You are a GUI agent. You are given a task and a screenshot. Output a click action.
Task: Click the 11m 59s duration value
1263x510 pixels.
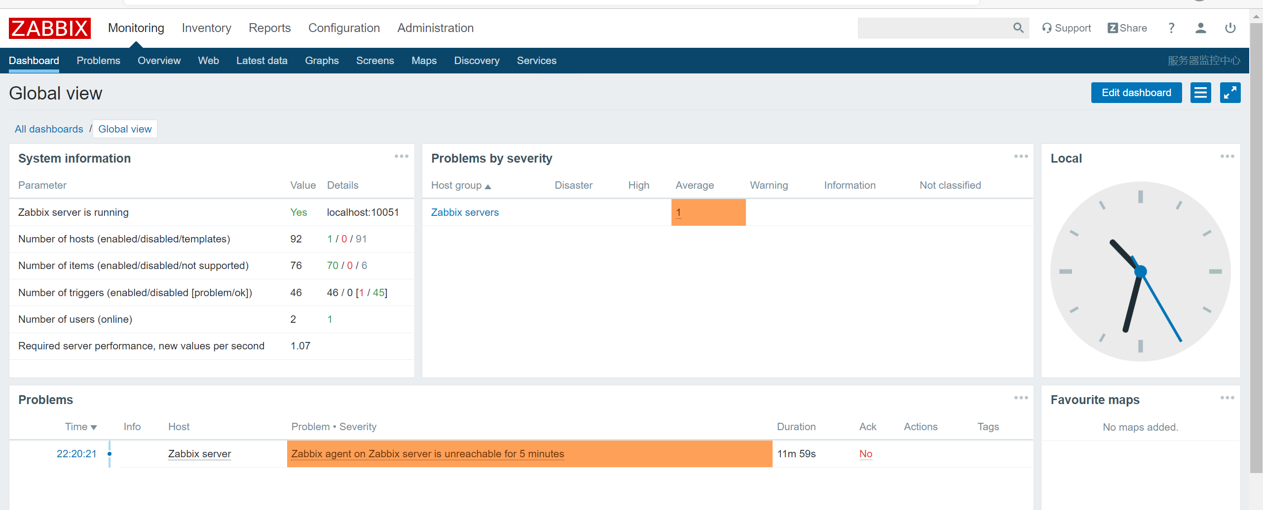797,454
